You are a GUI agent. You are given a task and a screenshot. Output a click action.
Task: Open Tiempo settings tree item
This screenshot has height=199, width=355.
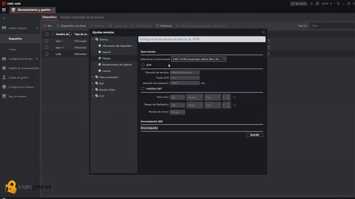click(x=106, y=59)
